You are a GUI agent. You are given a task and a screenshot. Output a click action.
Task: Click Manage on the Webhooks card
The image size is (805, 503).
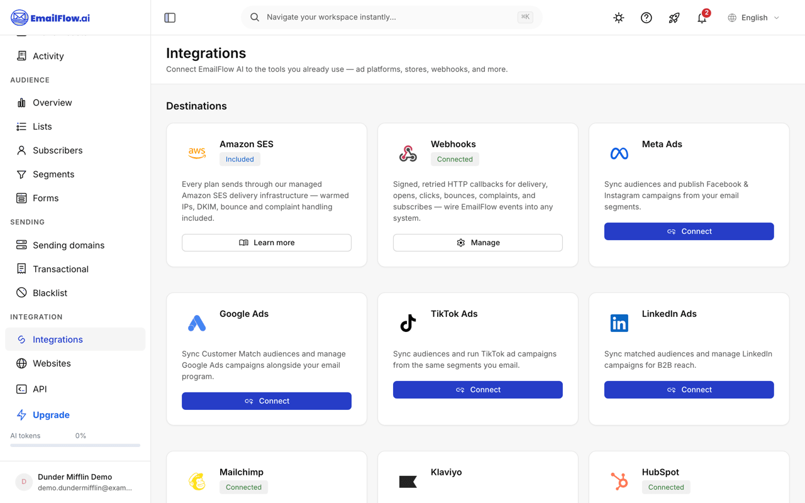(x=478, y=243)
